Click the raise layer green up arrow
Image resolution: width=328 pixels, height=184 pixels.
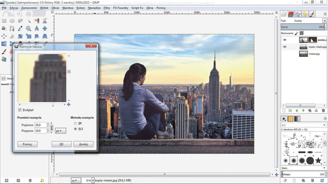click(297, 111)
